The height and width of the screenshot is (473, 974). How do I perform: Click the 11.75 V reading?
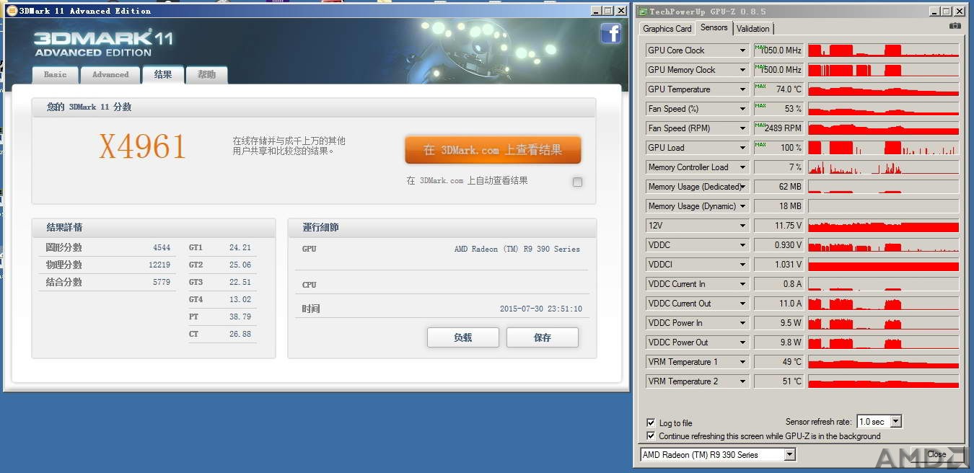point(778,226)
